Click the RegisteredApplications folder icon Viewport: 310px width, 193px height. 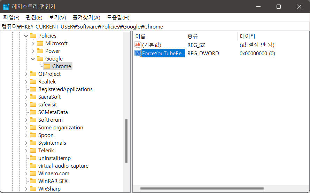pos(33,89)
